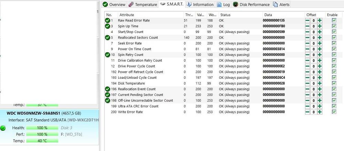Click data value 0000000026C4
344x151 pixels.
(273, 77)
